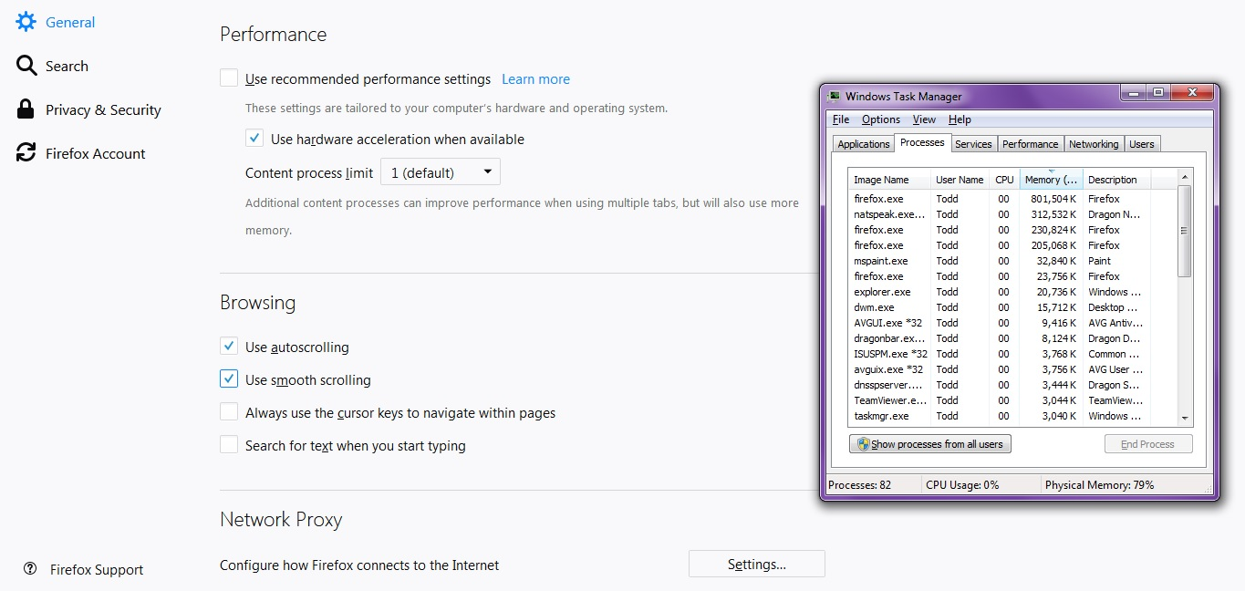The width and height of the screenshot is (1245, 591).
Task: Click the Privacy & Security lock icon
Action: (26, 109)
